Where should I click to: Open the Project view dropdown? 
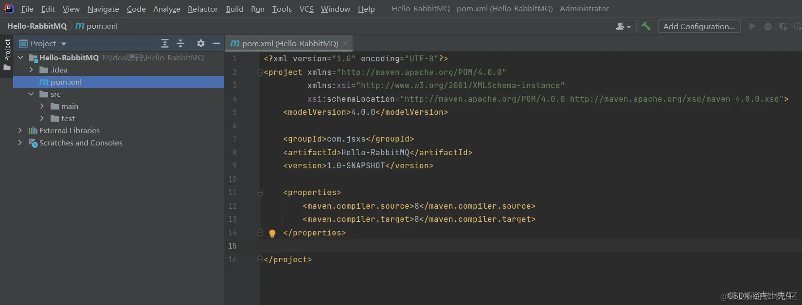click(43, 44)
